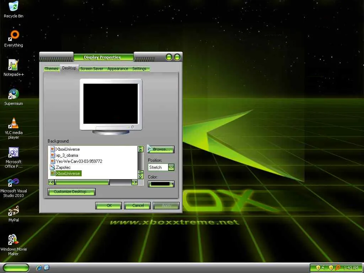
Task: Switch to the Desktop tab
Action: (x=69, y=68)
